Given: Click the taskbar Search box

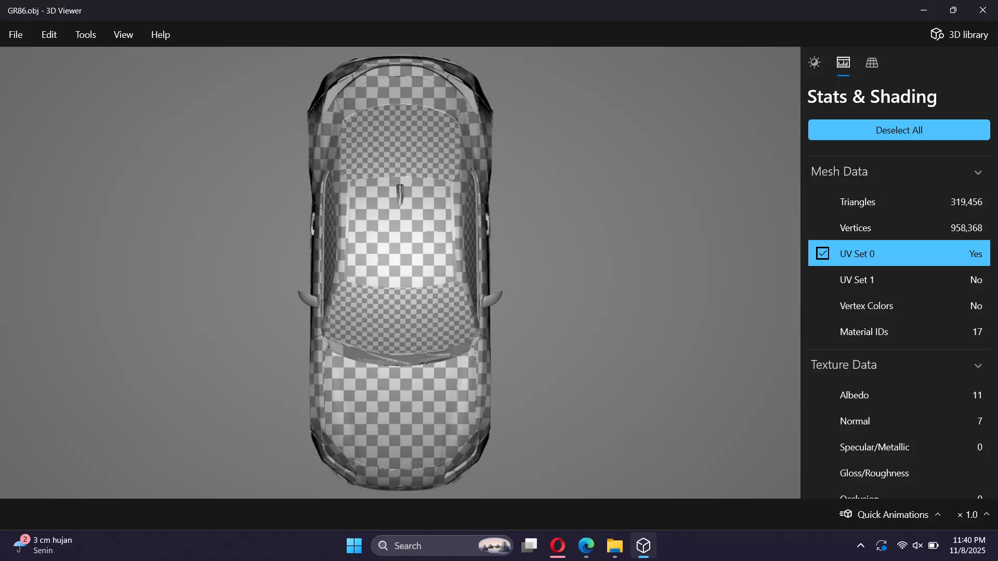Looking at the screenshot, I should 442,545.
